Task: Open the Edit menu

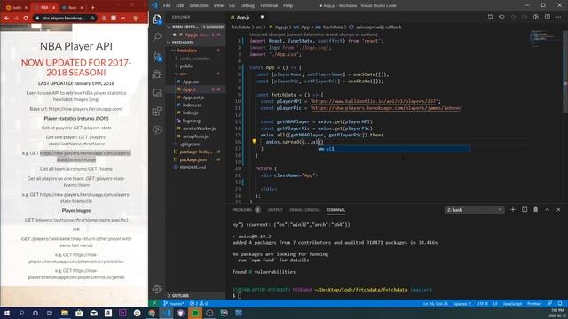Action: point(179,5)
